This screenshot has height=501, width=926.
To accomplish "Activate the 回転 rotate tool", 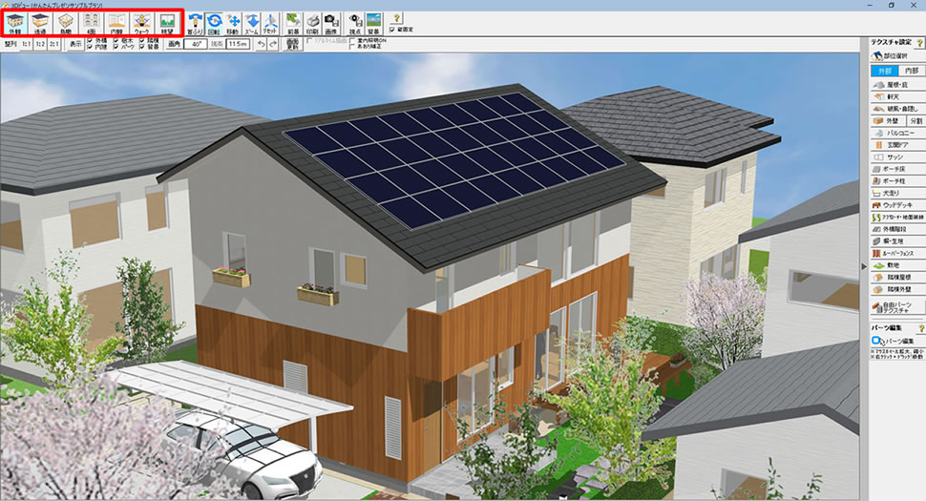I will click(214, 24).
